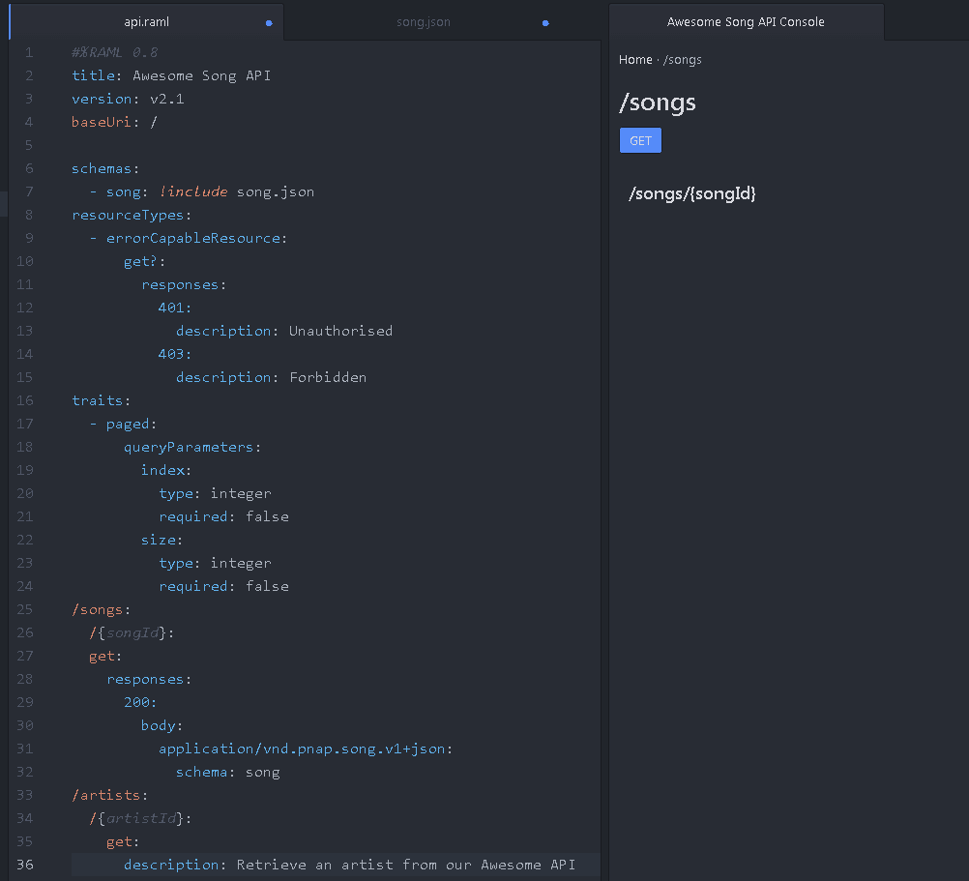Click the modified dot on song.json tab
Screen dimensions: 969x881
[545, 23]
